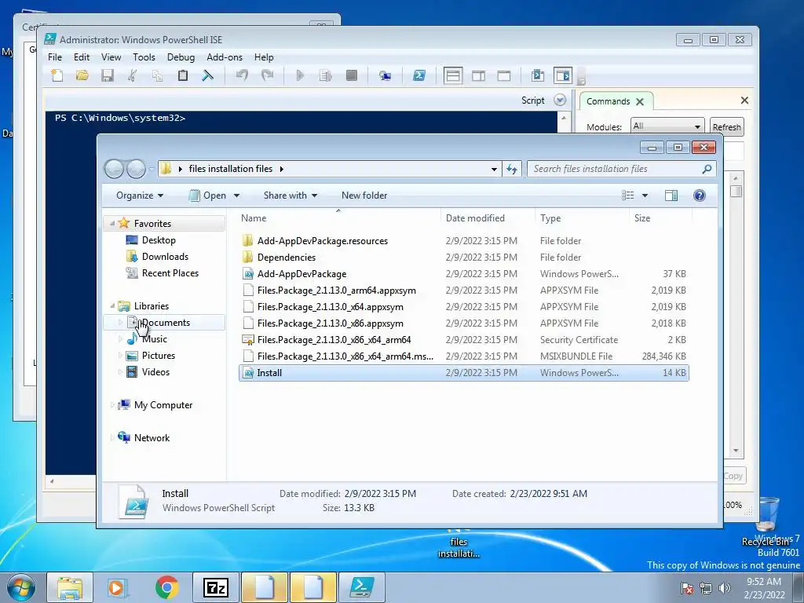Click Refresh button in Commands panel

coord(726,126)
